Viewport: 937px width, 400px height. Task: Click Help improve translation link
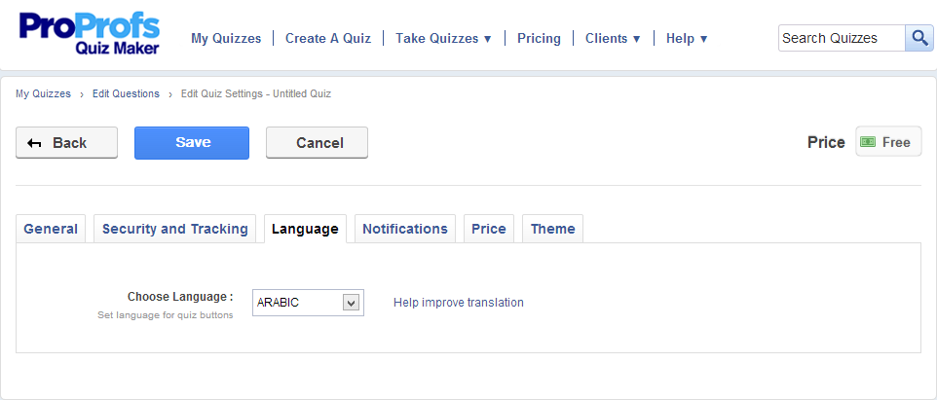point(459,303)
